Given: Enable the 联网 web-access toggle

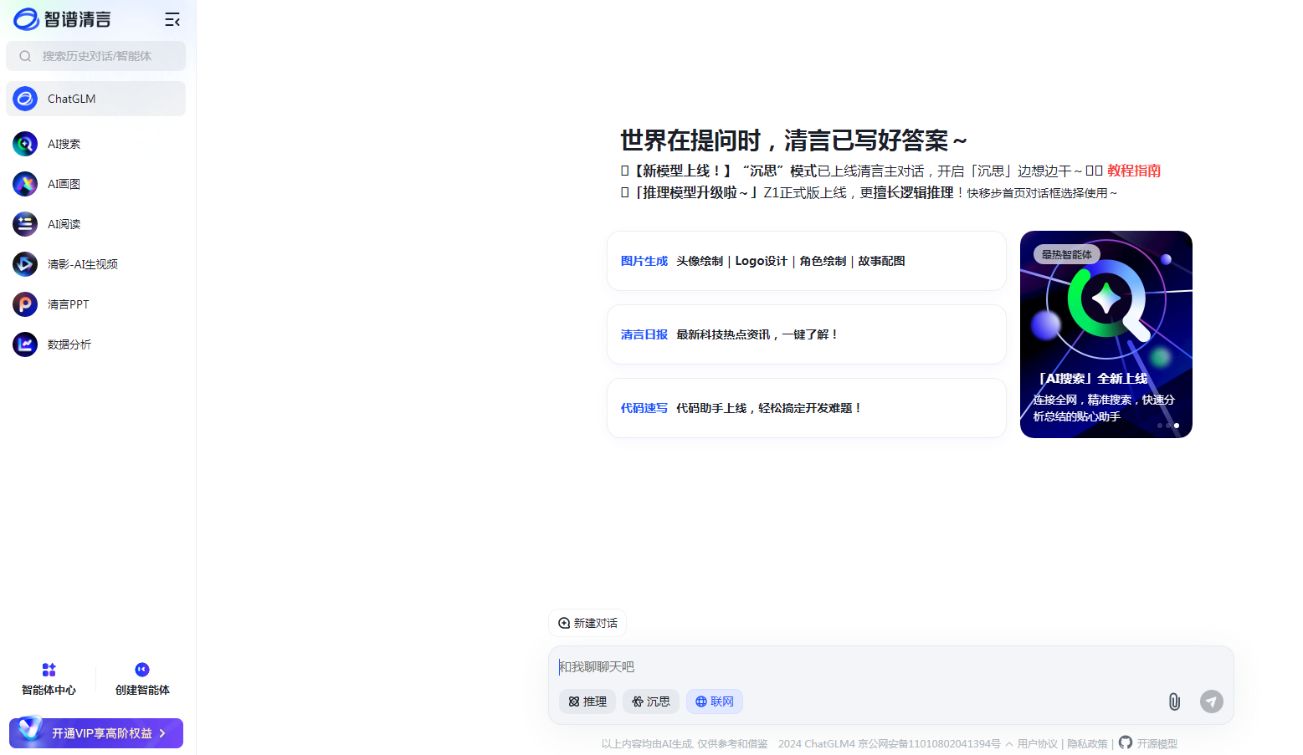Looking at the screenshot, I should [x=714, y=701].
